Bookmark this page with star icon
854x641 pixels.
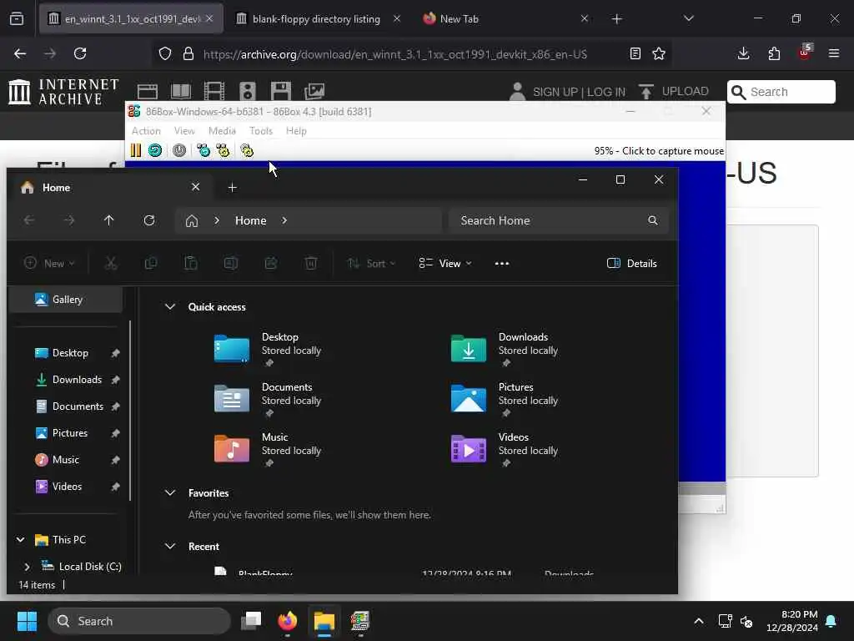coord(659,53)
